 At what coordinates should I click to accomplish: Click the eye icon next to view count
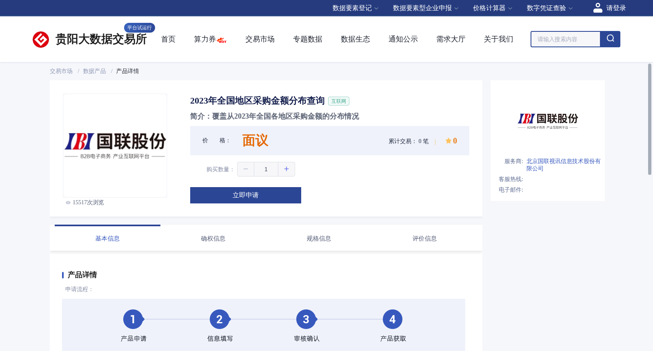[x=68, y=203]
